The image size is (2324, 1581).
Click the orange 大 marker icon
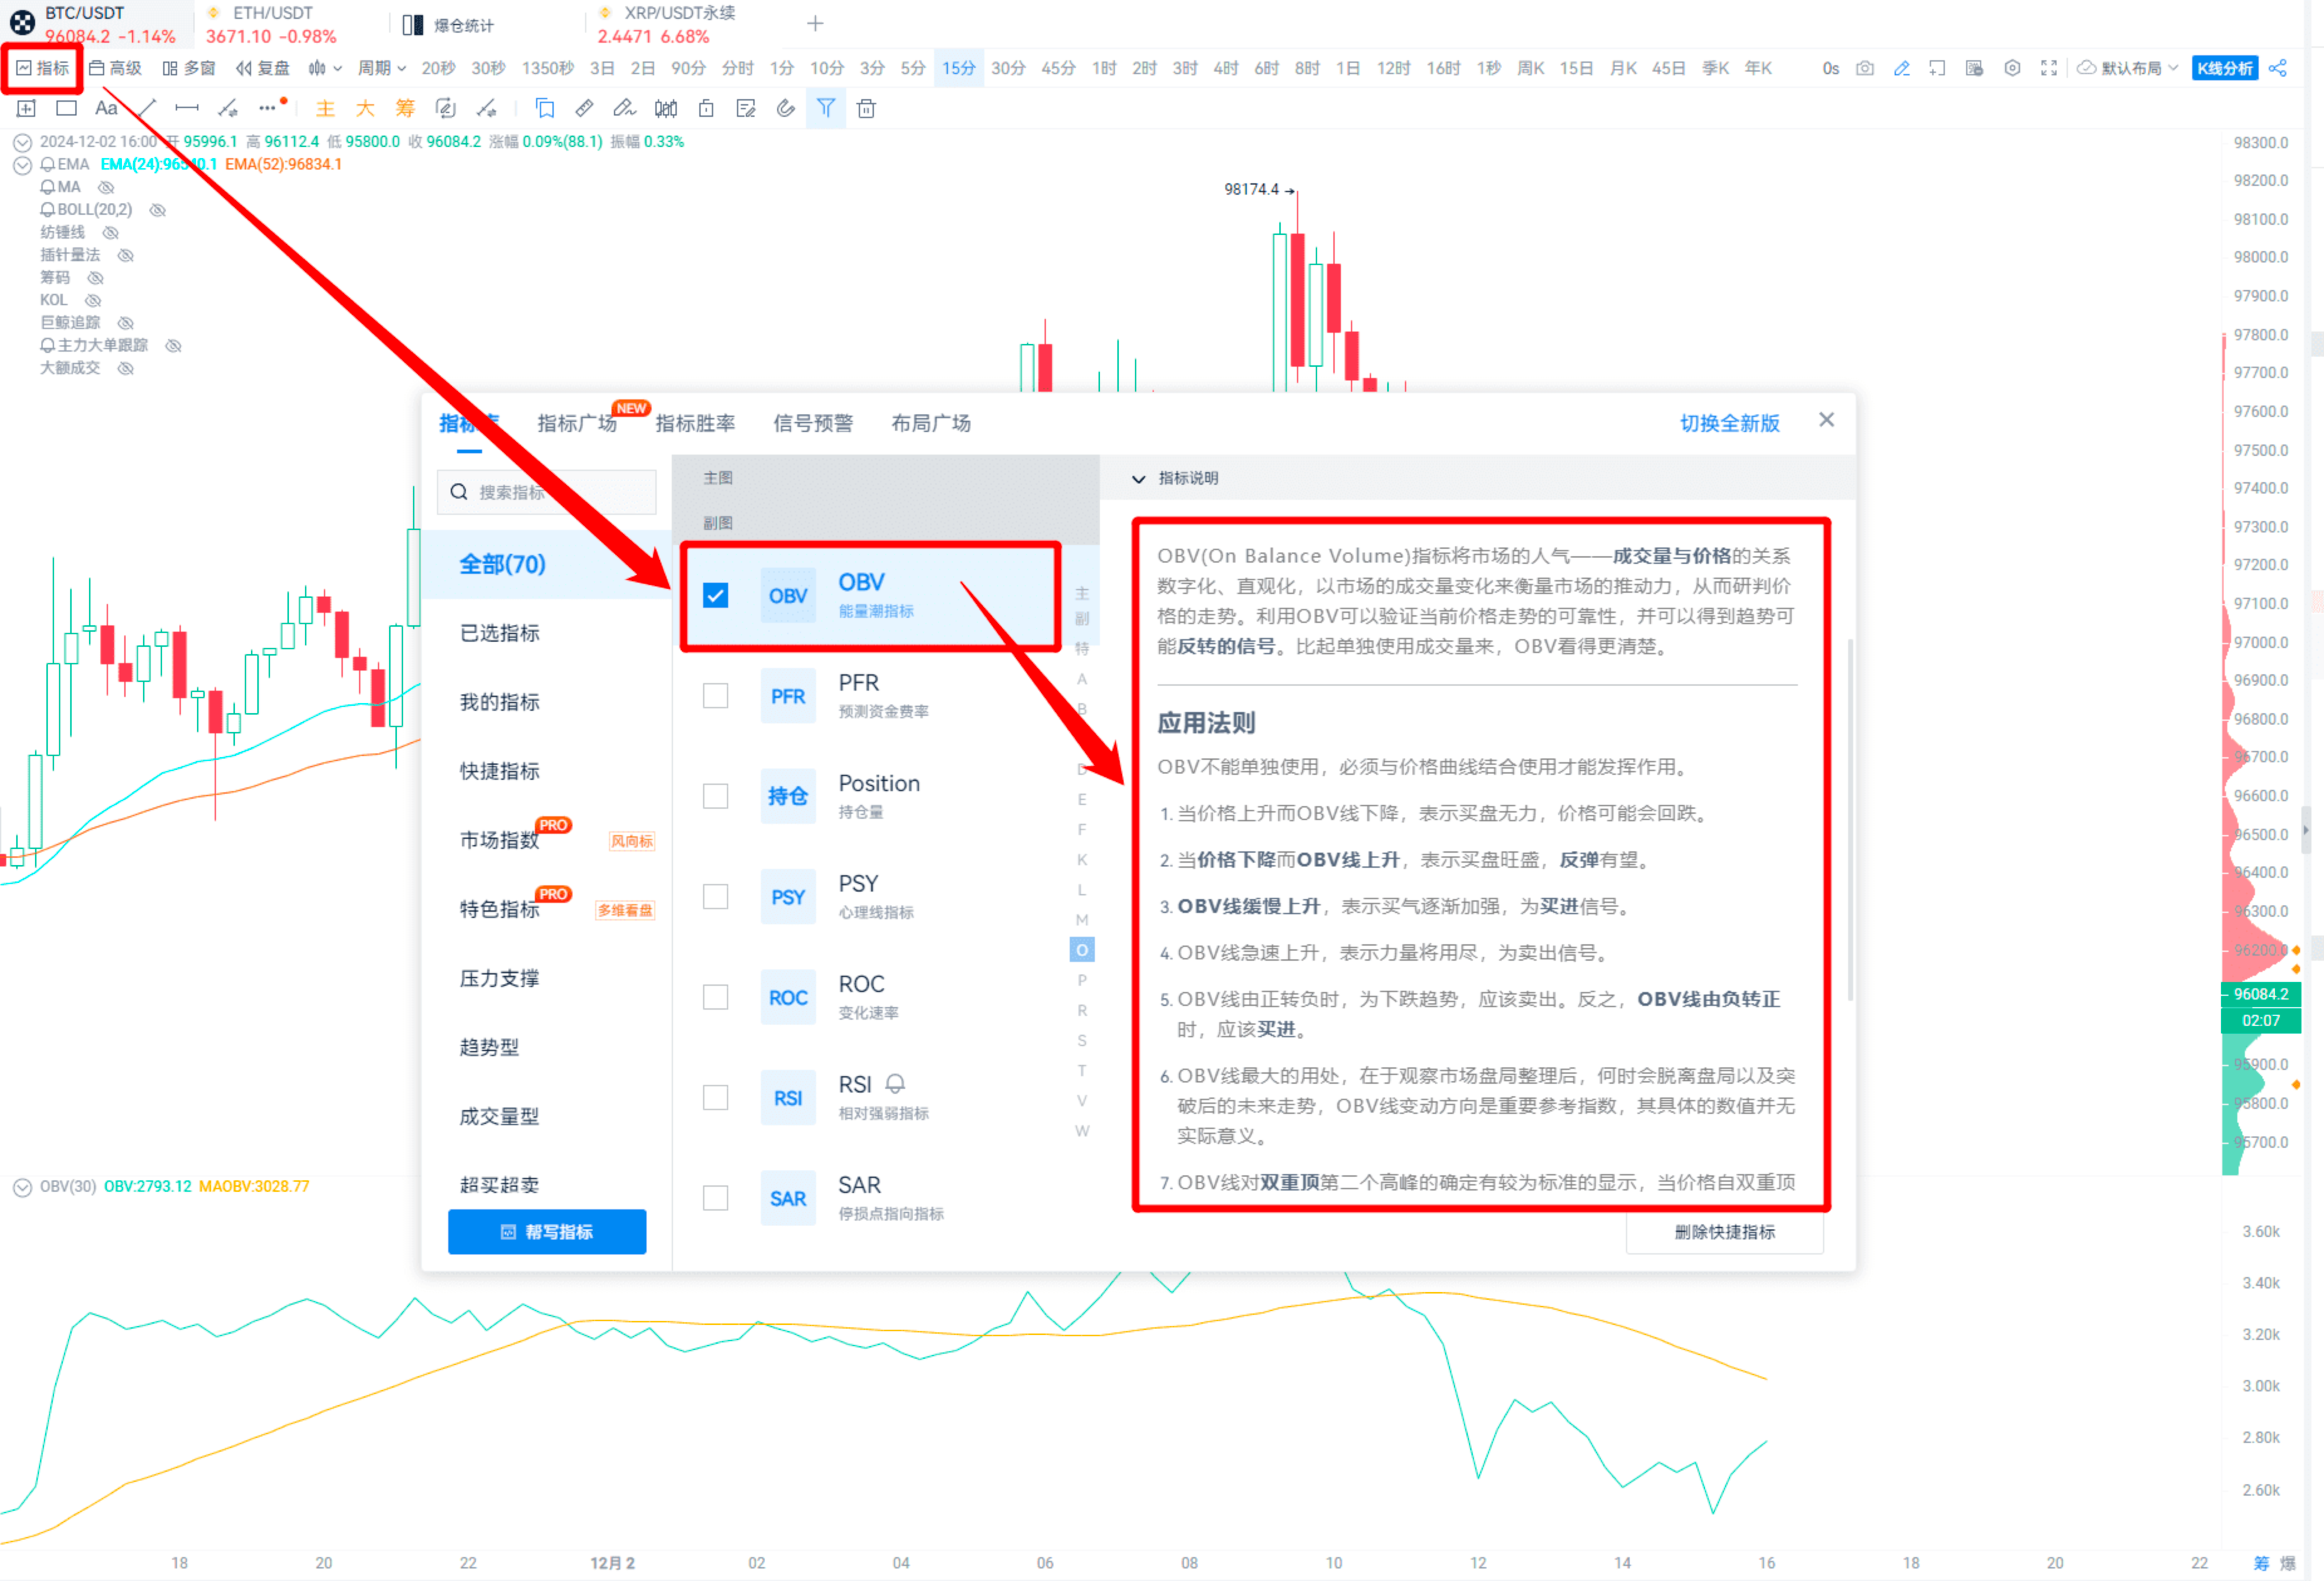365,108
